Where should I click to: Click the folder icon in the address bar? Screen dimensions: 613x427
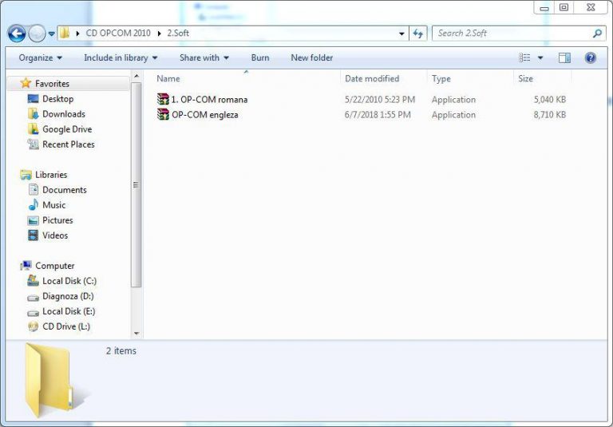[65, 34]
